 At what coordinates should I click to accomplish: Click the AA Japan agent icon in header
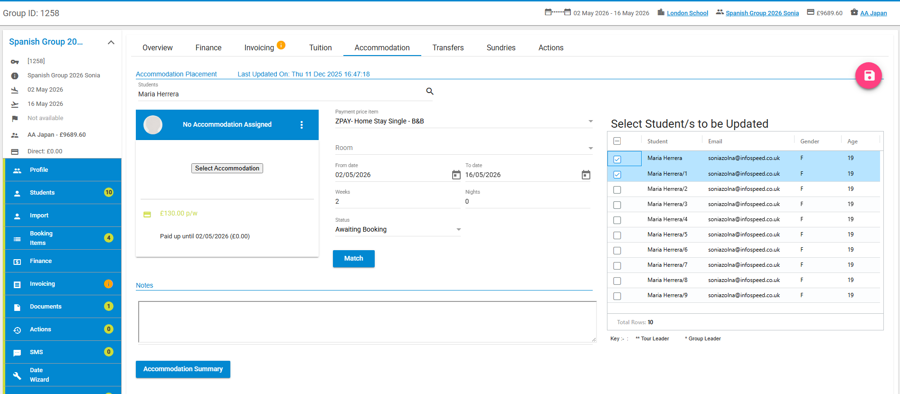pos(854,12)
